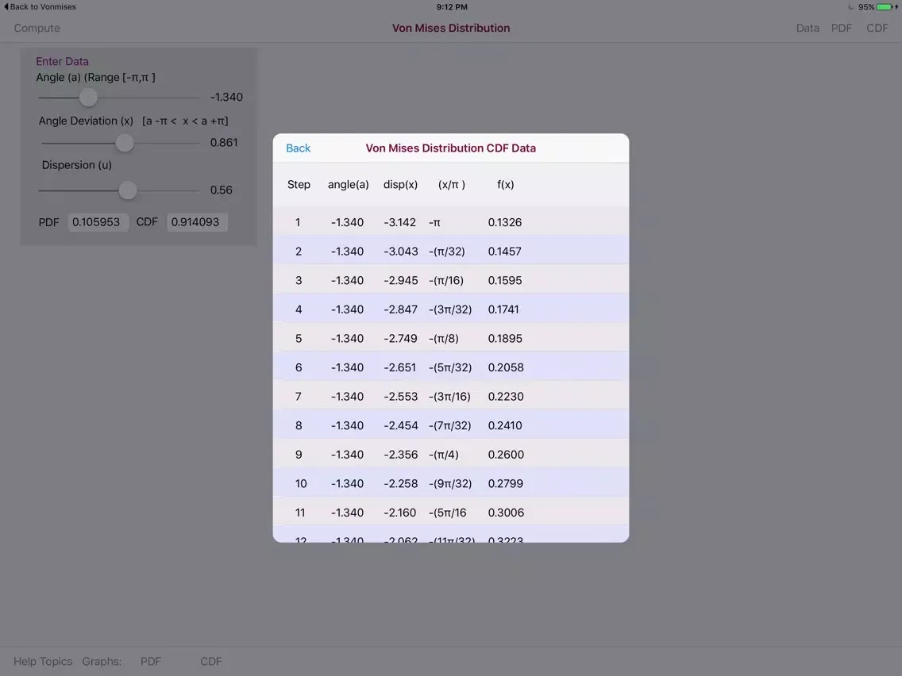902x676 pixels.
Task: Select the (x/π) column header
Action: 452,185
